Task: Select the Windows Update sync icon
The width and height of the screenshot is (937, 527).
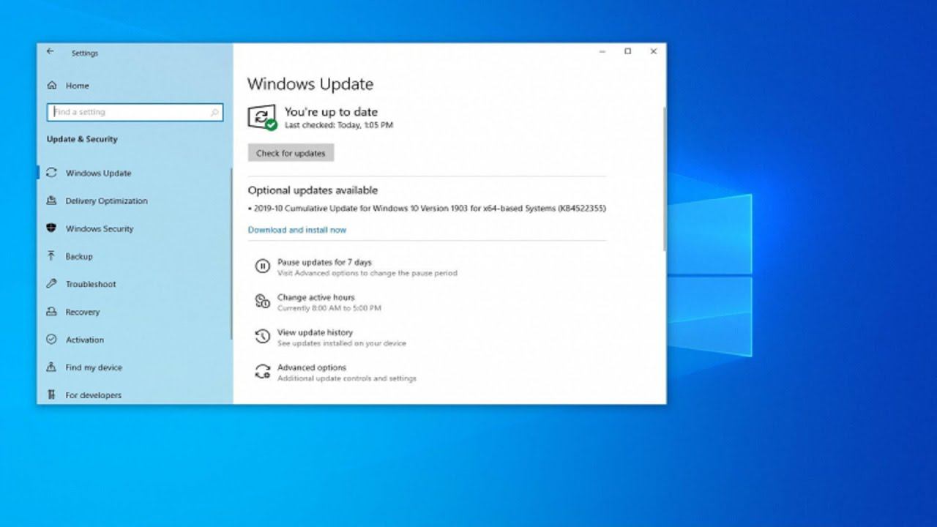Action: 51,173
